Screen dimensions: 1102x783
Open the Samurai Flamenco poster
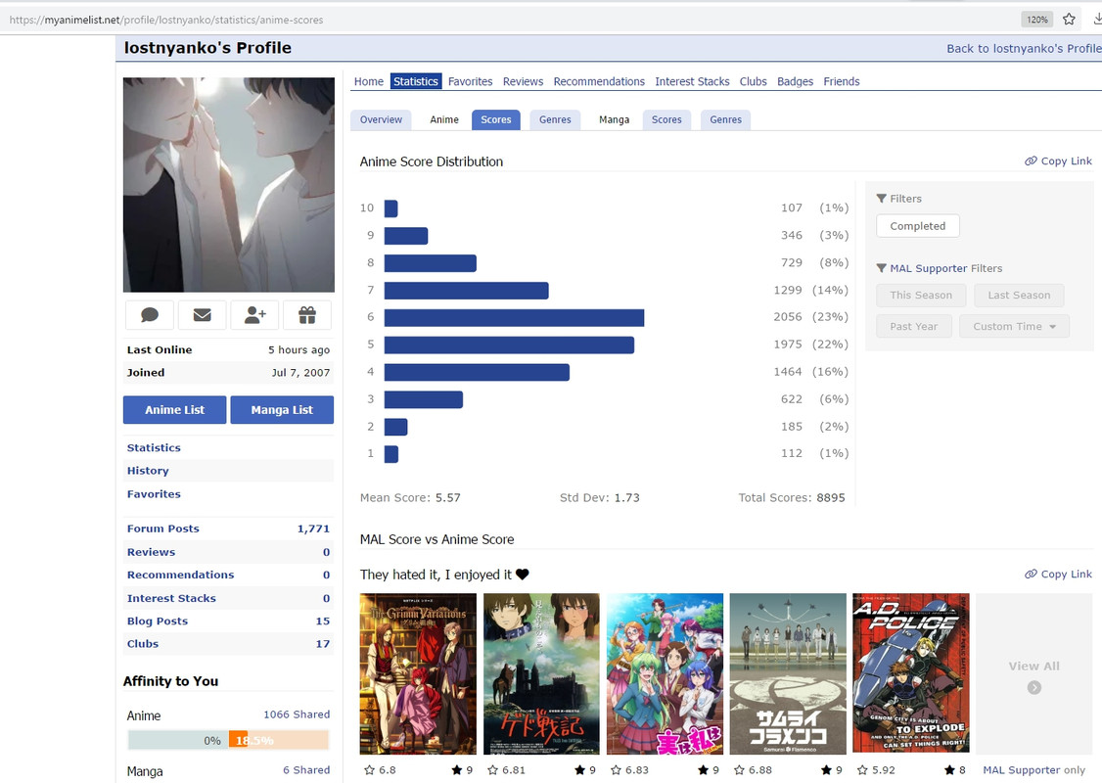click(x=788, y=673)
